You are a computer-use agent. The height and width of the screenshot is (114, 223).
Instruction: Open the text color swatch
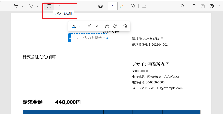point(74,26)
